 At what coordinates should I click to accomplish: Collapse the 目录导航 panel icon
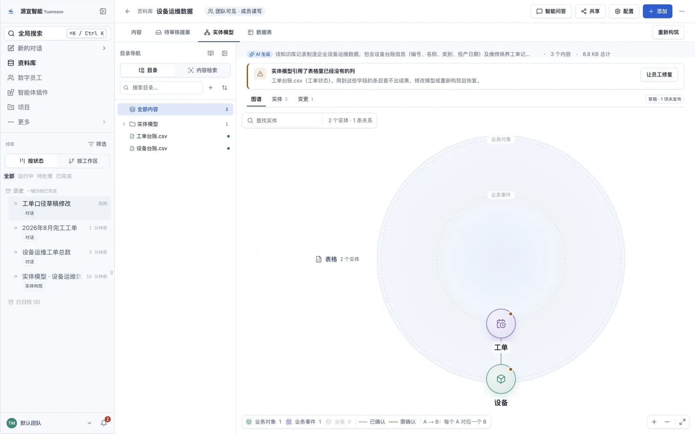pyautogui.click(x=225, y=53)
